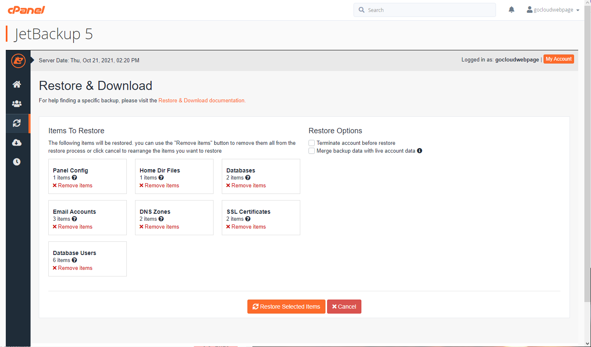Image resolution: width=591 pixels, height=347 pixels.
Task: Click help icon in Home Dir Files card
Action: click(161, 177)
